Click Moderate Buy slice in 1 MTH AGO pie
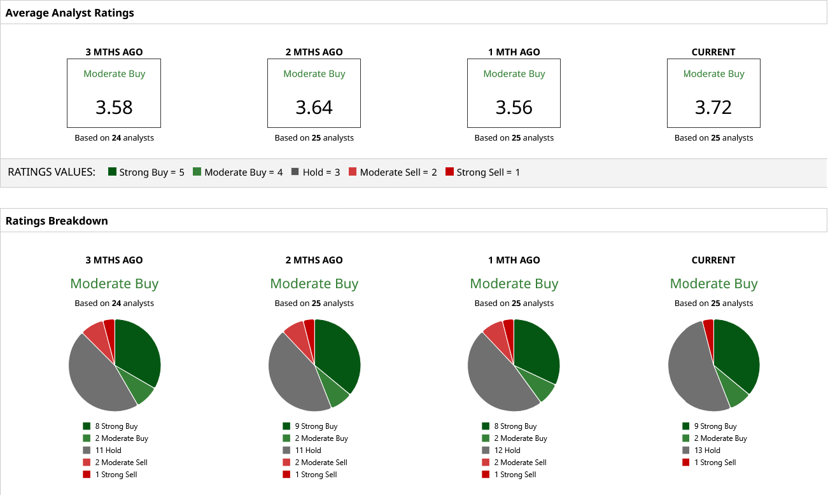The height and width of the screenshot is (495, 828). coord(544,391)
